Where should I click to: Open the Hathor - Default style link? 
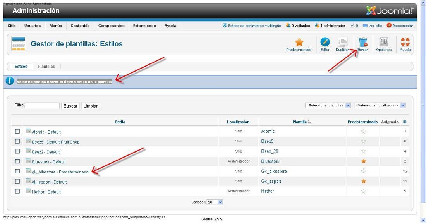pos(46,192)
